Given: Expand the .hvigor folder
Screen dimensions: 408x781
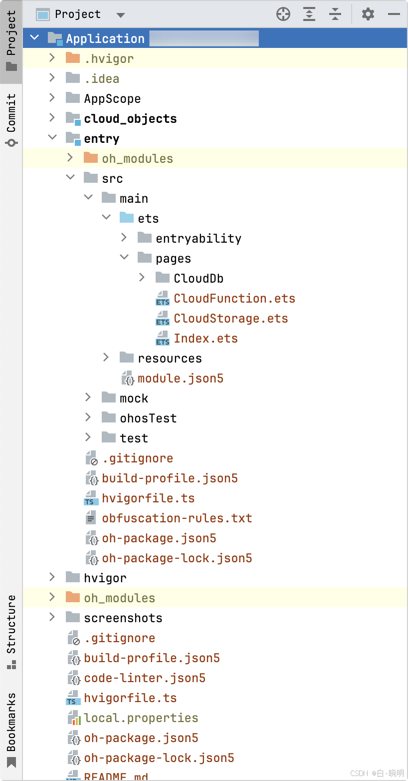Looking at the screenshot, I should pos(52,58).
